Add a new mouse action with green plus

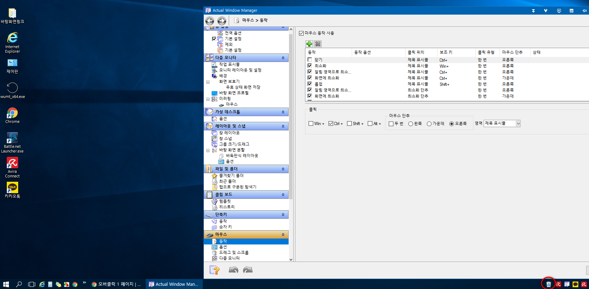309,43
